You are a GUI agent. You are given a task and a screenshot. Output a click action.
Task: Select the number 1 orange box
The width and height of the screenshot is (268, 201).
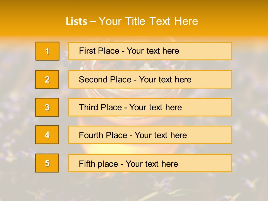(x=47, y=51)
